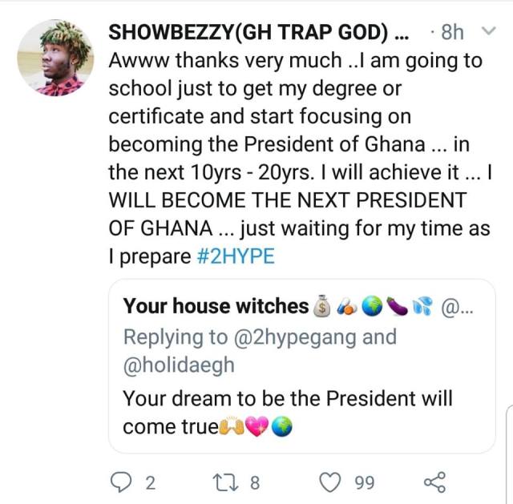Tap the quoted text about President dream
The height and width of the screenshot is (504, 513).
click(287, 397)
